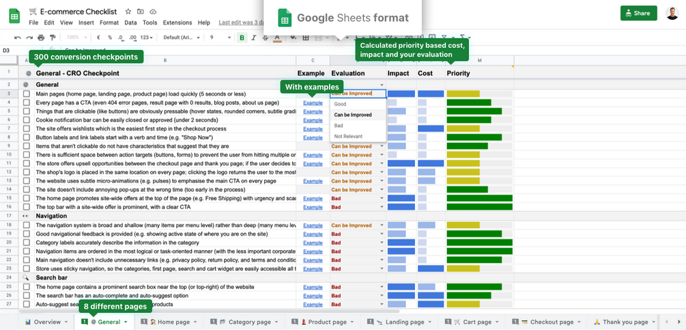Click the print icon in toolbar
This screenshot has height=330, width=686.
pyautogui.click(x=41, y=38)
